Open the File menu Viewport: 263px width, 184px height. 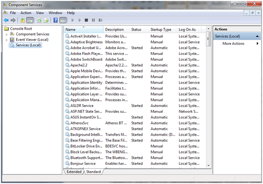(13, 13)
